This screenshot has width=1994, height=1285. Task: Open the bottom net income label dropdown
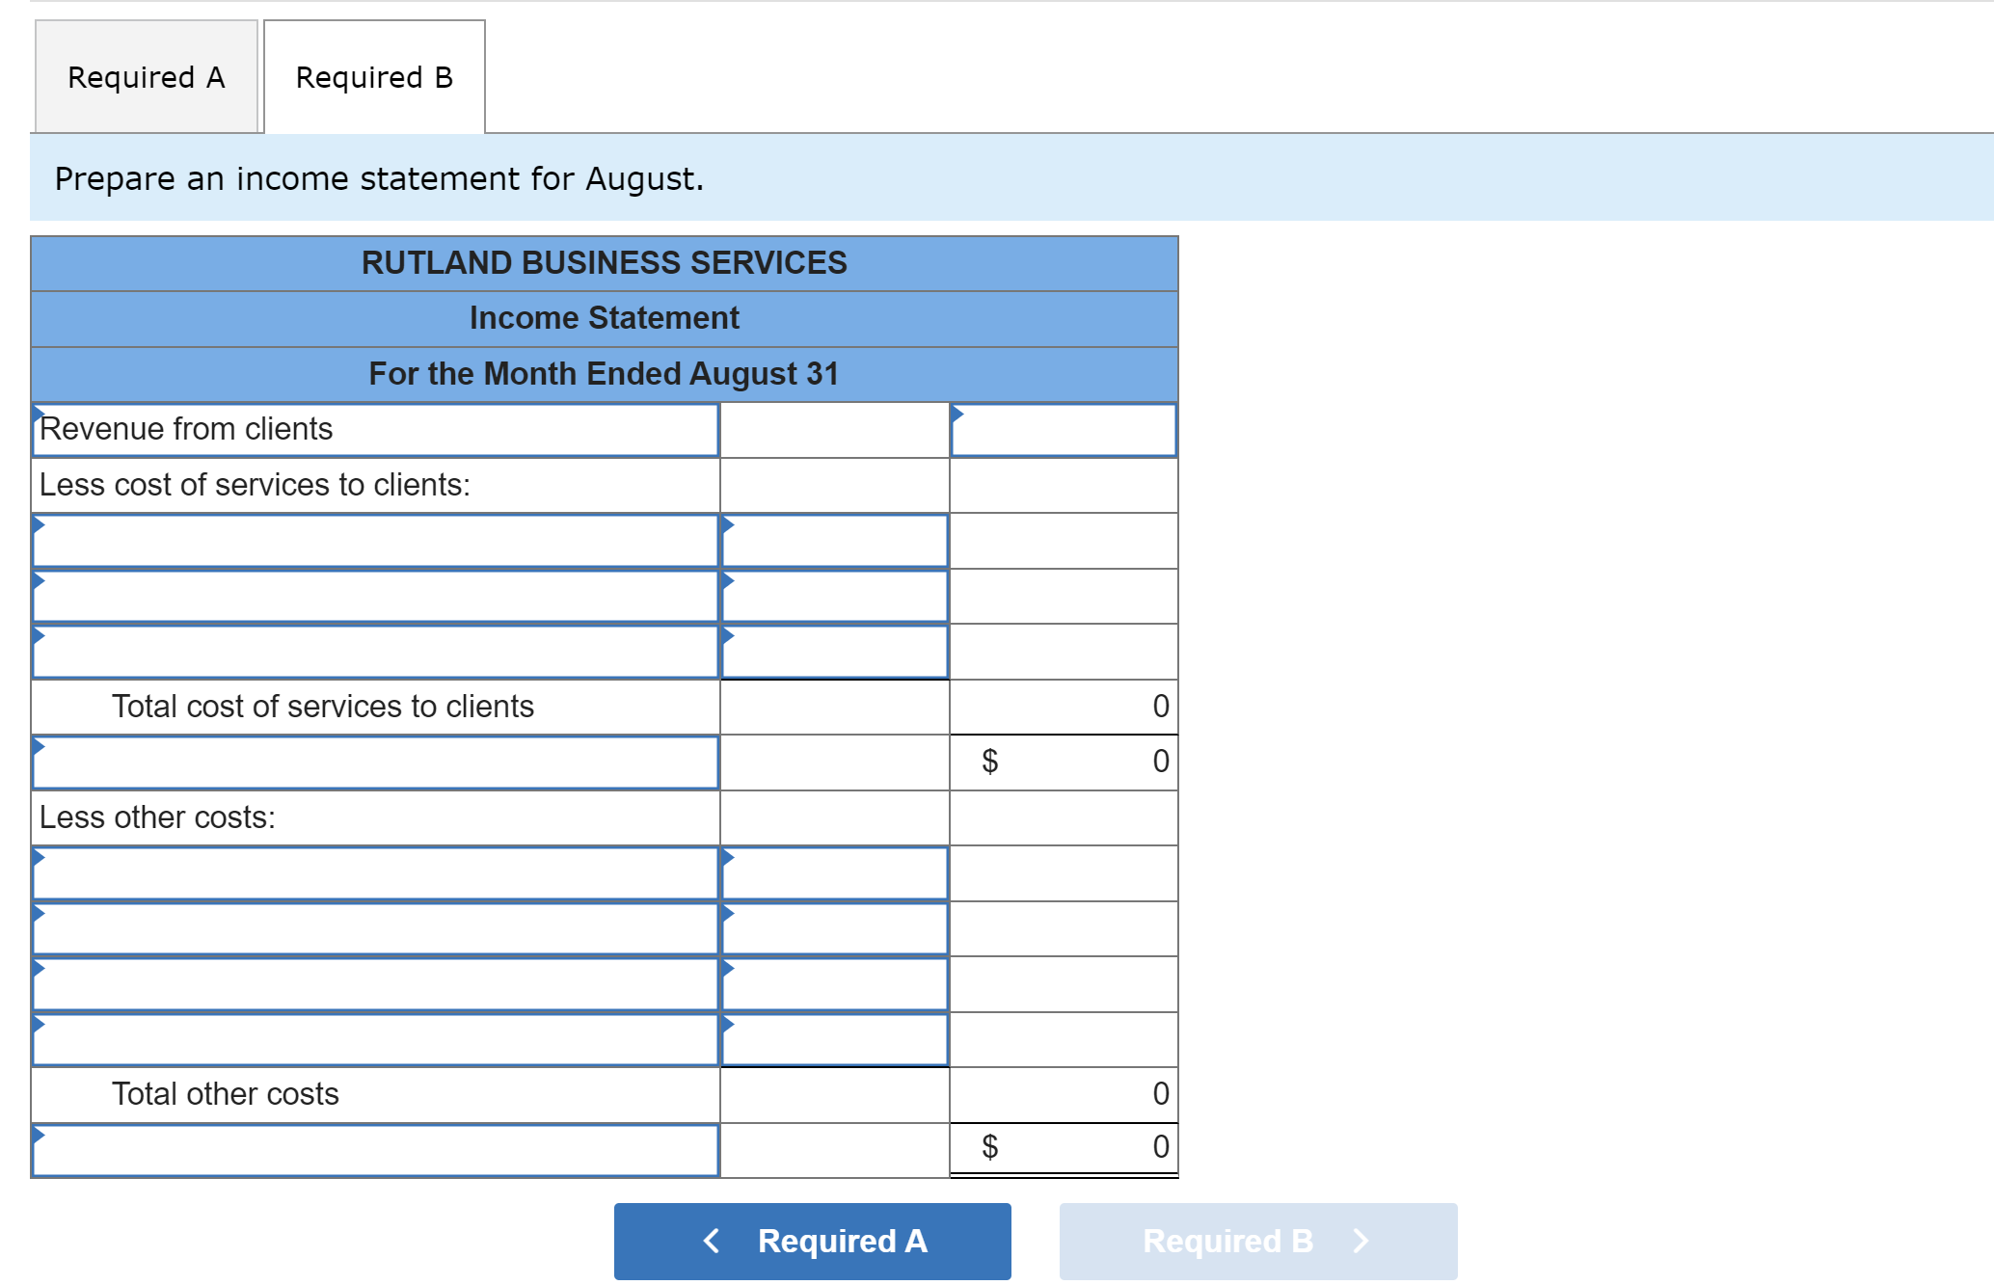(x=376, y=1149)
